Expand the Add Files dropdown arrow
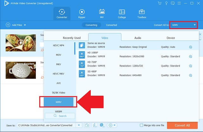This screenshot has height=132, width=203. tap(25, 25)
